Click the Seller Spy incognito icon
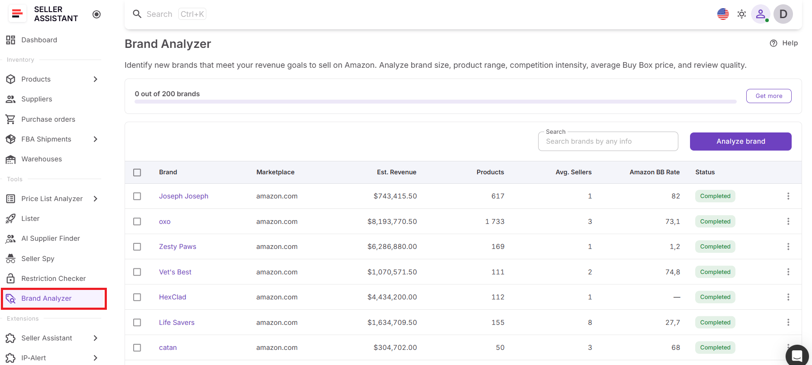Screen dimensions: 812x365 [11, 258]
